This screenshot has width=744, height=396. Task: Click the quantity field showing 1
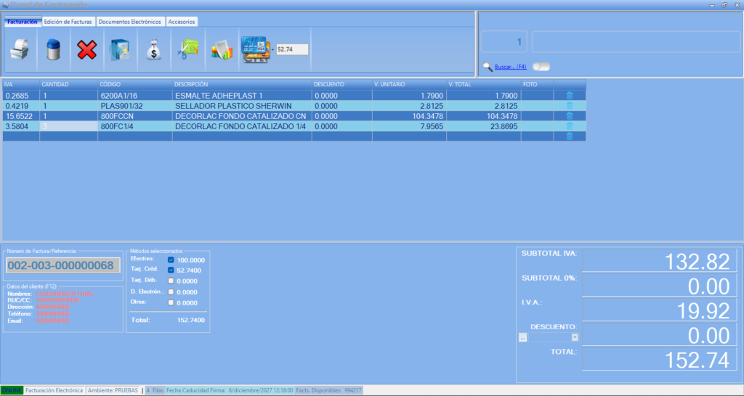pos(504,41)
